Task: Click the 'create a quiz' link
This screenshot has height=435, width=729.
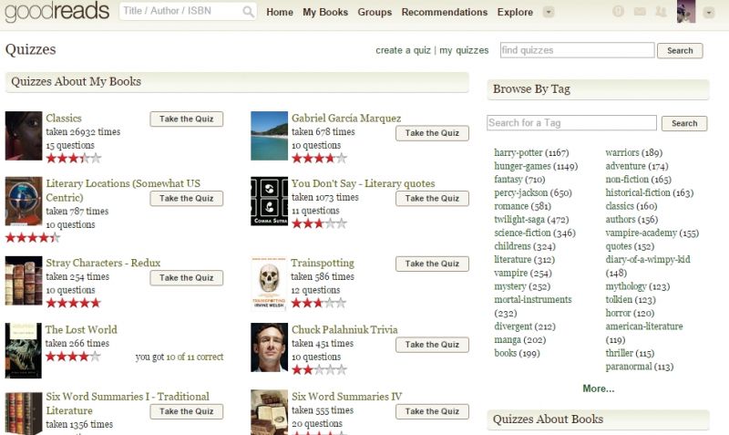Action: [403, 50]
